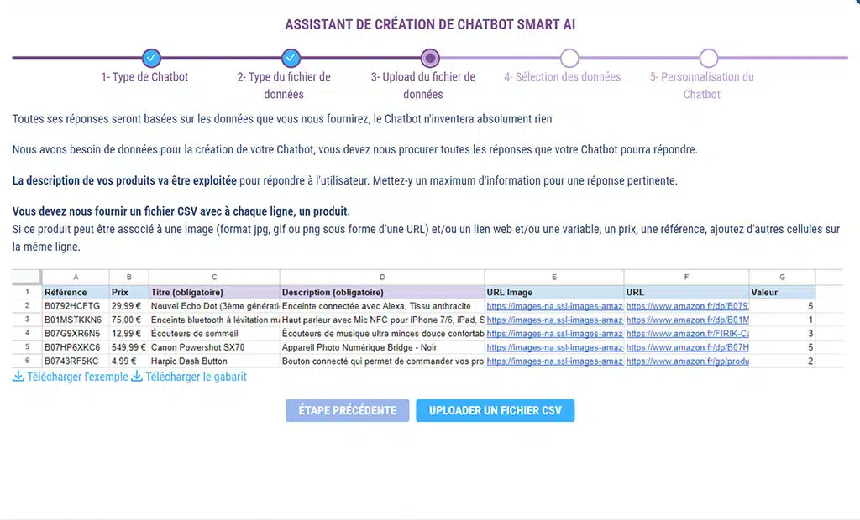Image resolution: width=860 pixels, height=520 pixels.
Task: Click download icon beside Télécharger le gabarit
Action: [137, 377]
